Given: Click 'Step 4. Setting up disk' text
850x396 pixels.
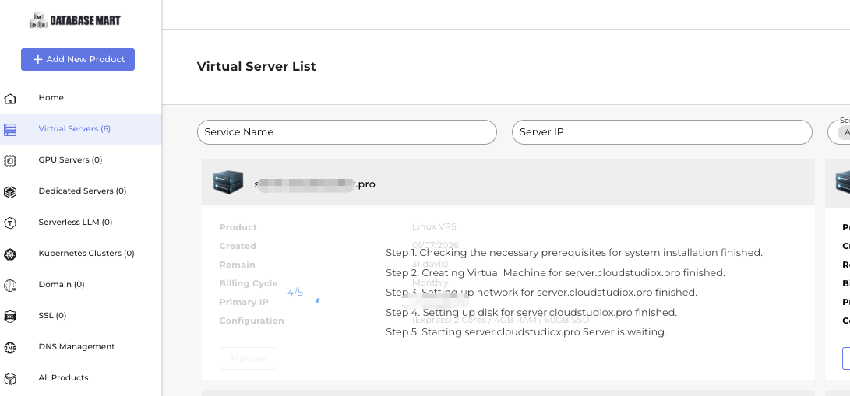Looking at the screenshot, I should (x=531, y=312).
